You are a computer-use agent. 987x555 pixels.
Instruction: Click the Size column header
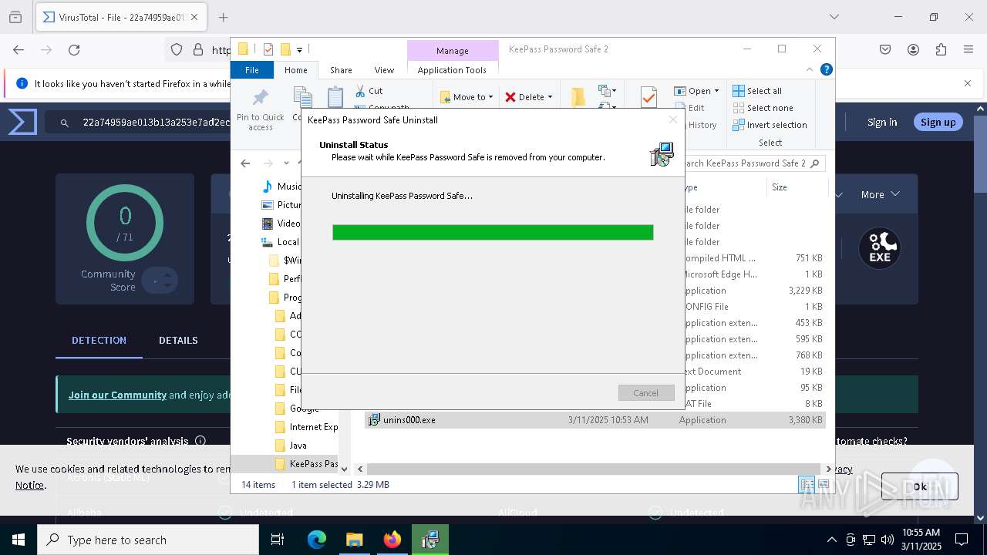point(797,187)
